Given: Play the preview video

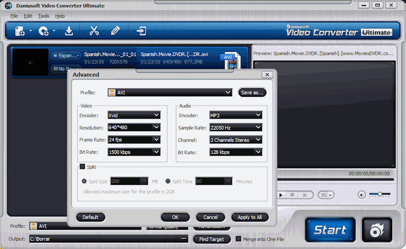Looking at the screenshot, I should 281,195.
